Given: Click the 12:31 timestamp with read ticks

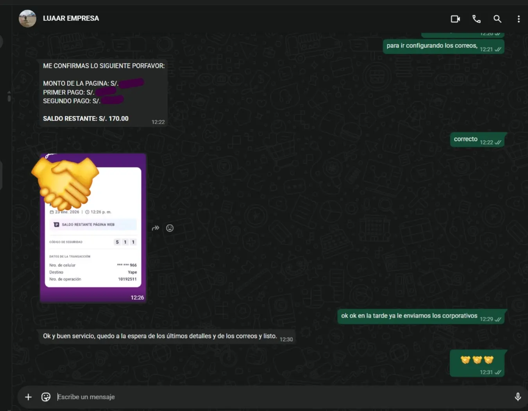Looking at the screenshot, I should [490, 372].
